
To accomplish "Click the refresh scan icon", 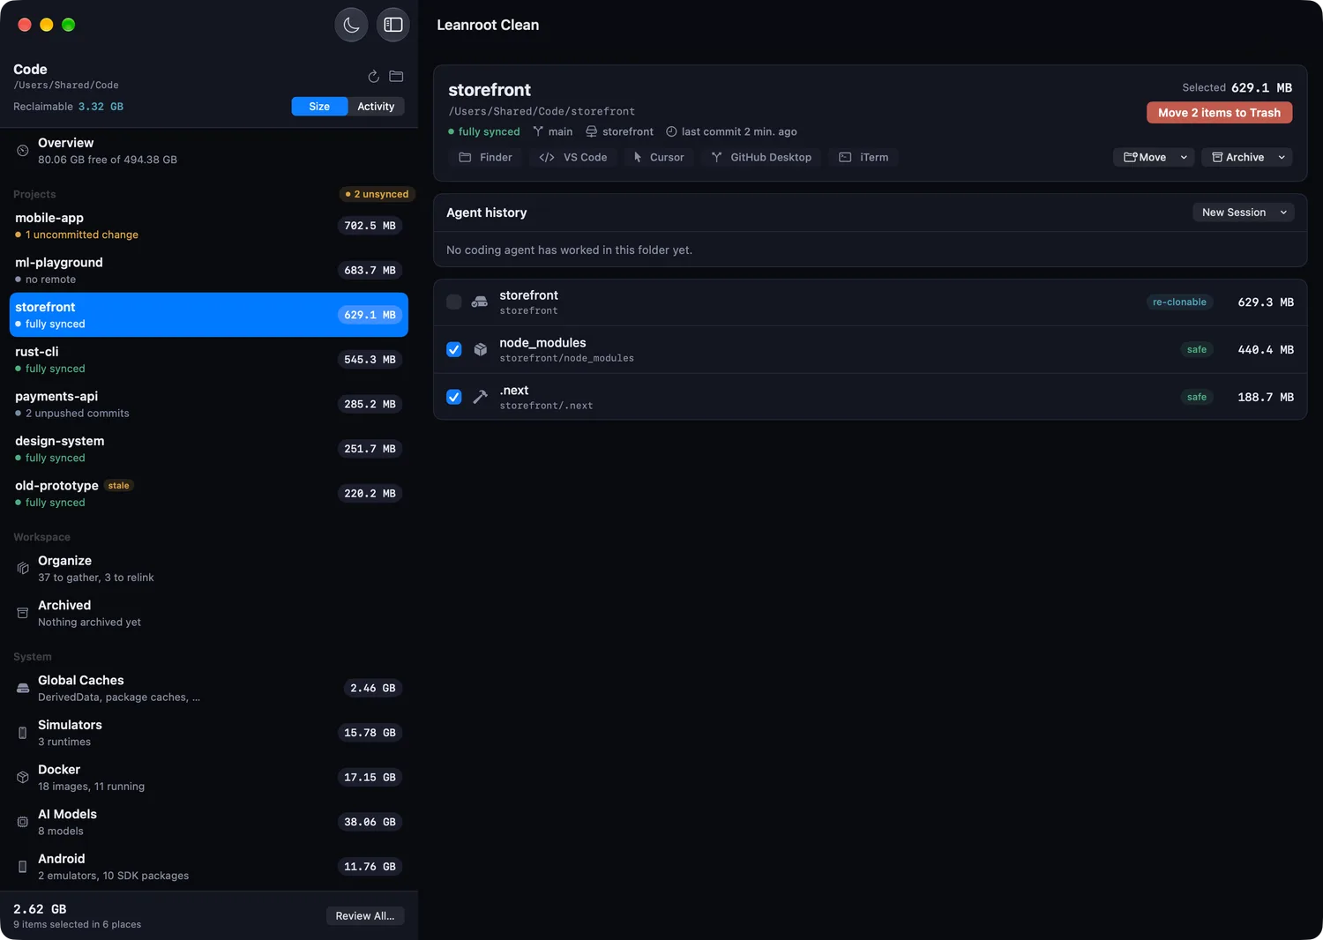I will [374, 77].
